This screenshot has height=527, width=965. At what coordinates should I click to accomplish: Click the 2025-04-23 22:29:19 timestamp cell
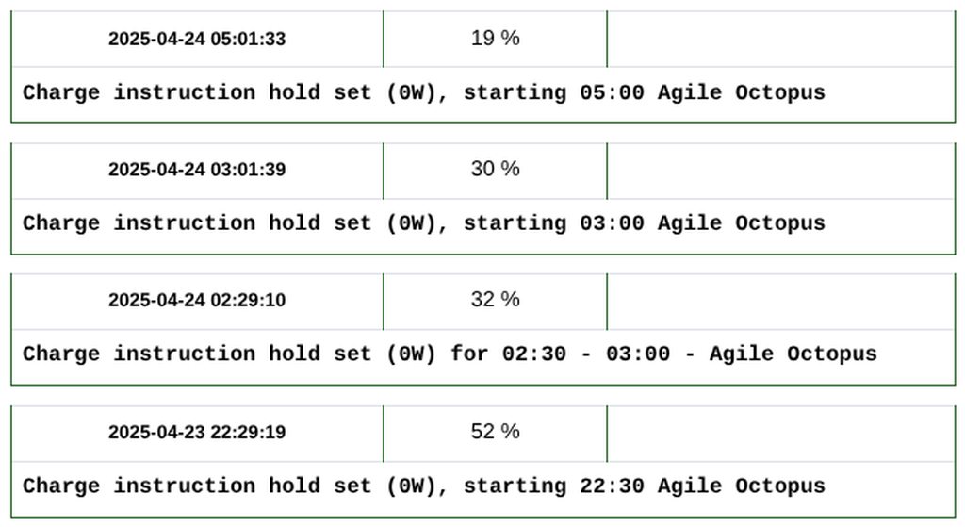click(x=197, y=433)
